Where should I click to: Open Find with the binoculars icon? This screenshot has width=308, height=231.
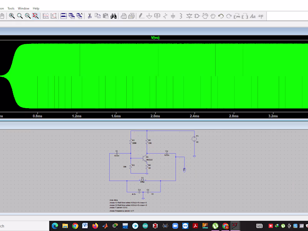[x=114, y=16]
